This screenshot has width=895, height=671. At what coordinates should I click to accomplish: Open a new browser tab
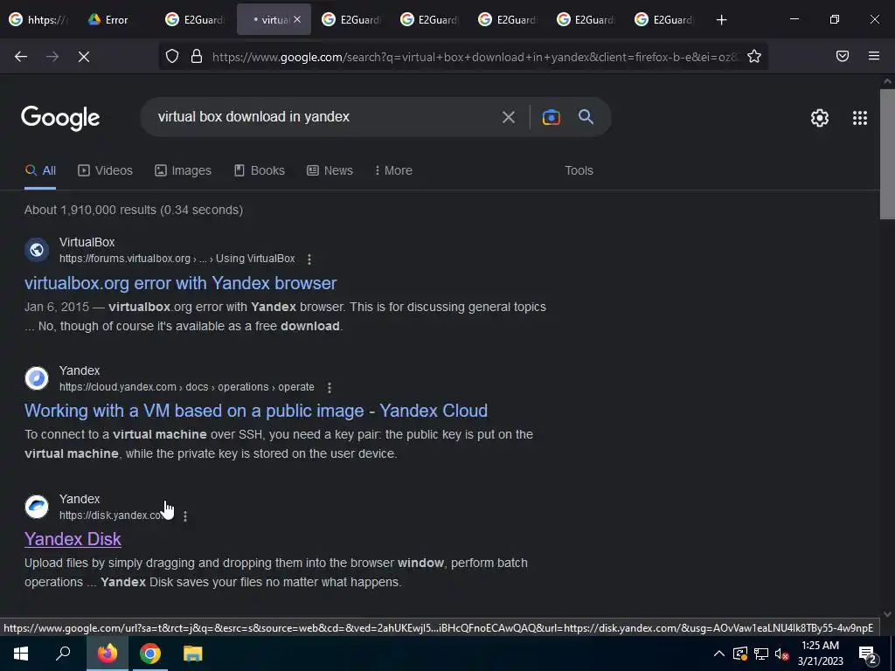click(x=721, y=20)
